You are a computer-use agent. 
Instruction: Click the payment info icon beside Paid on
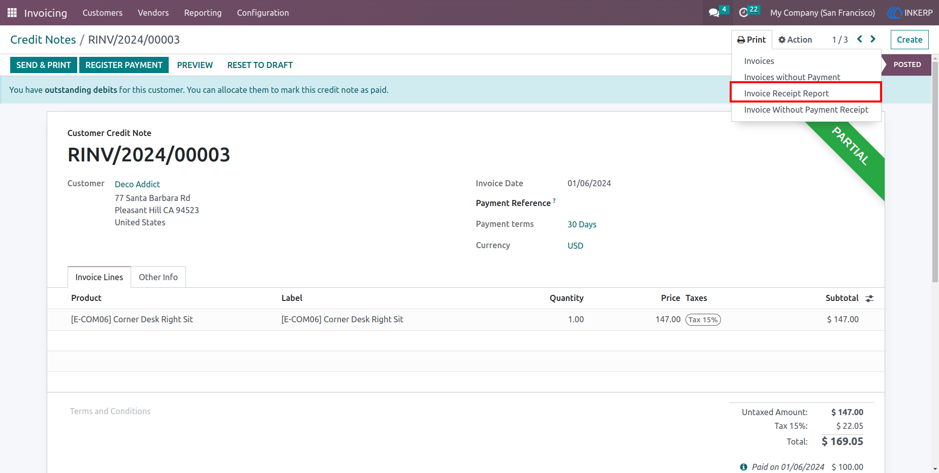pos(744,467)
